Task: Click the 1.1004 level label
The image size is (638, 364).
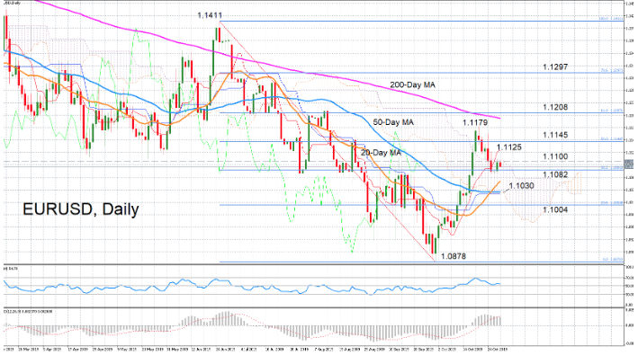Action: (555, 209)
